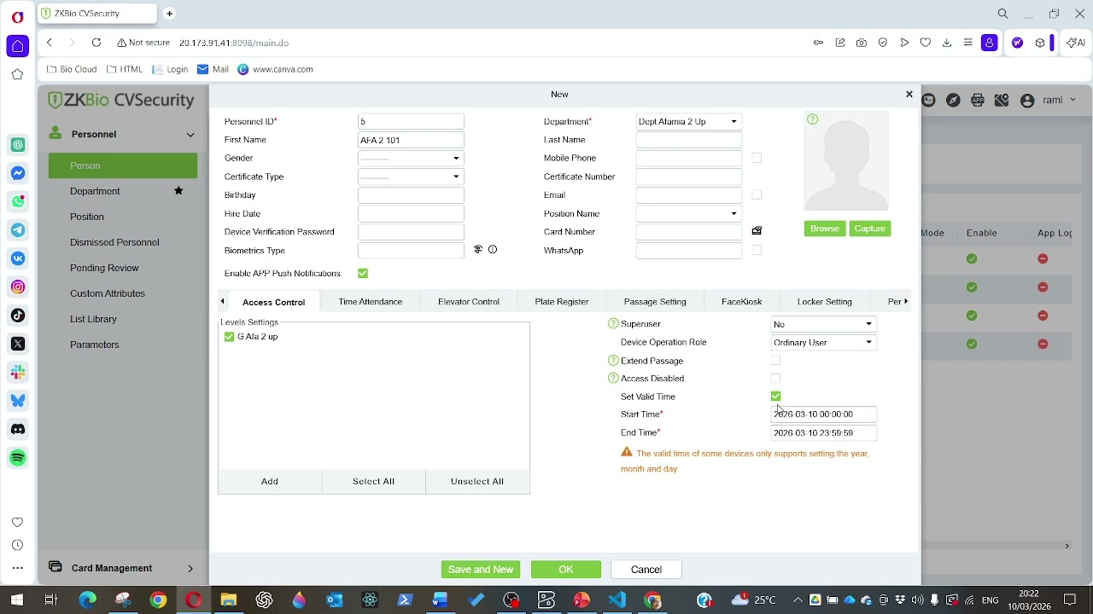
Task: Switch to Time Attendance tab
Action: pyautogui.click(x=371, y=302)
